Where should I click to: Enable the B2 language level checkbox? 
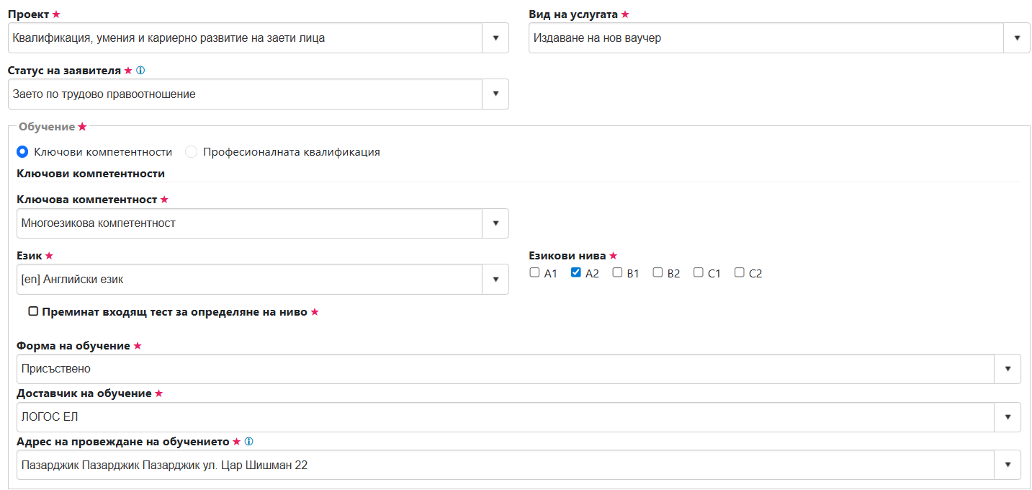[658, 272]
